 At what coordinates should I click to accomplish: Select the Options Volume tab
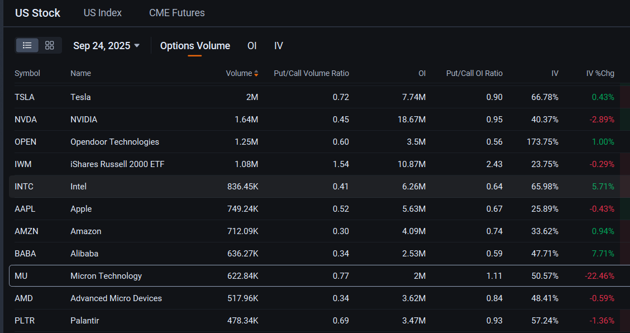coord(195,45)
